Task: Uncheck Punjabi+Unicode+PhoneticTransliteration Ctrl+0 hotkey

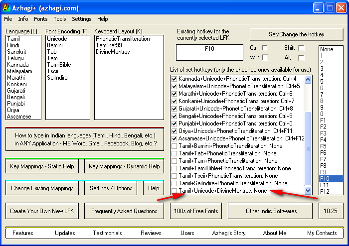Action: pos(174,123)
